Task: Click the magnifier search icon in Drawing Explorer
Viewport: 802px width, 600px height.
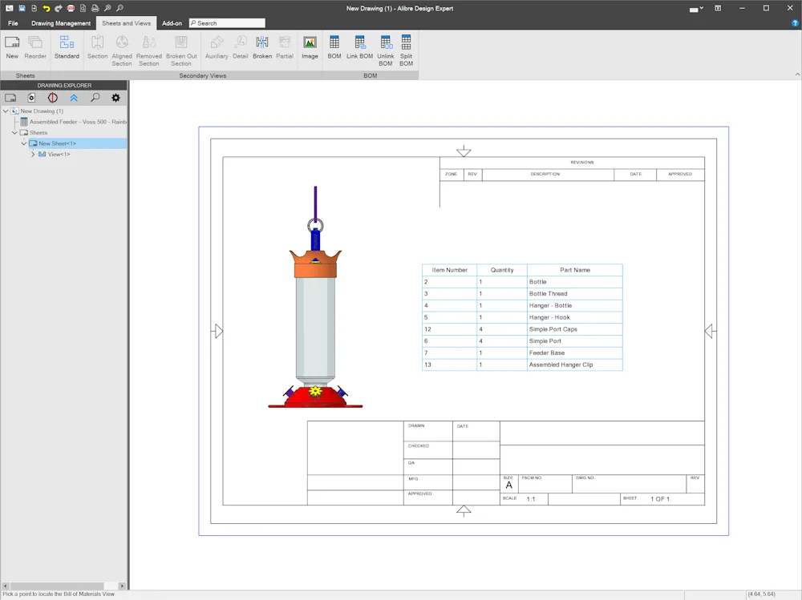Action: point(95,98)
